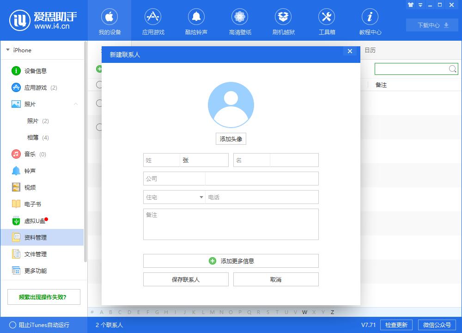
Task: Open the 工具箱 (toolbox)
Action: 327,21
